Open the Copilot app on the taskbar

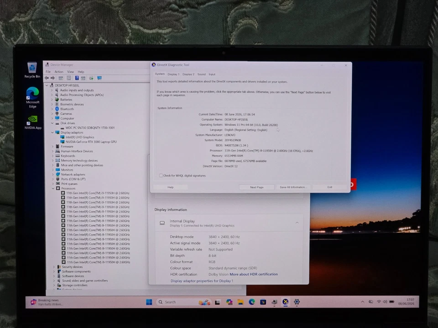[229, 302]
